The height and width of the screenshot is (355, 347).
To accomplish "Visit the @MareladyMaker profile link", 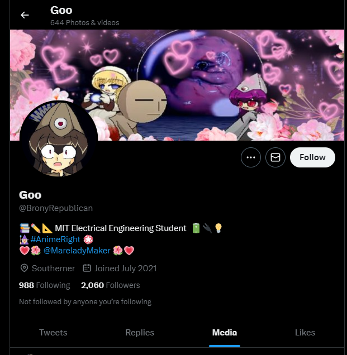I will click(x=77, y=251).
